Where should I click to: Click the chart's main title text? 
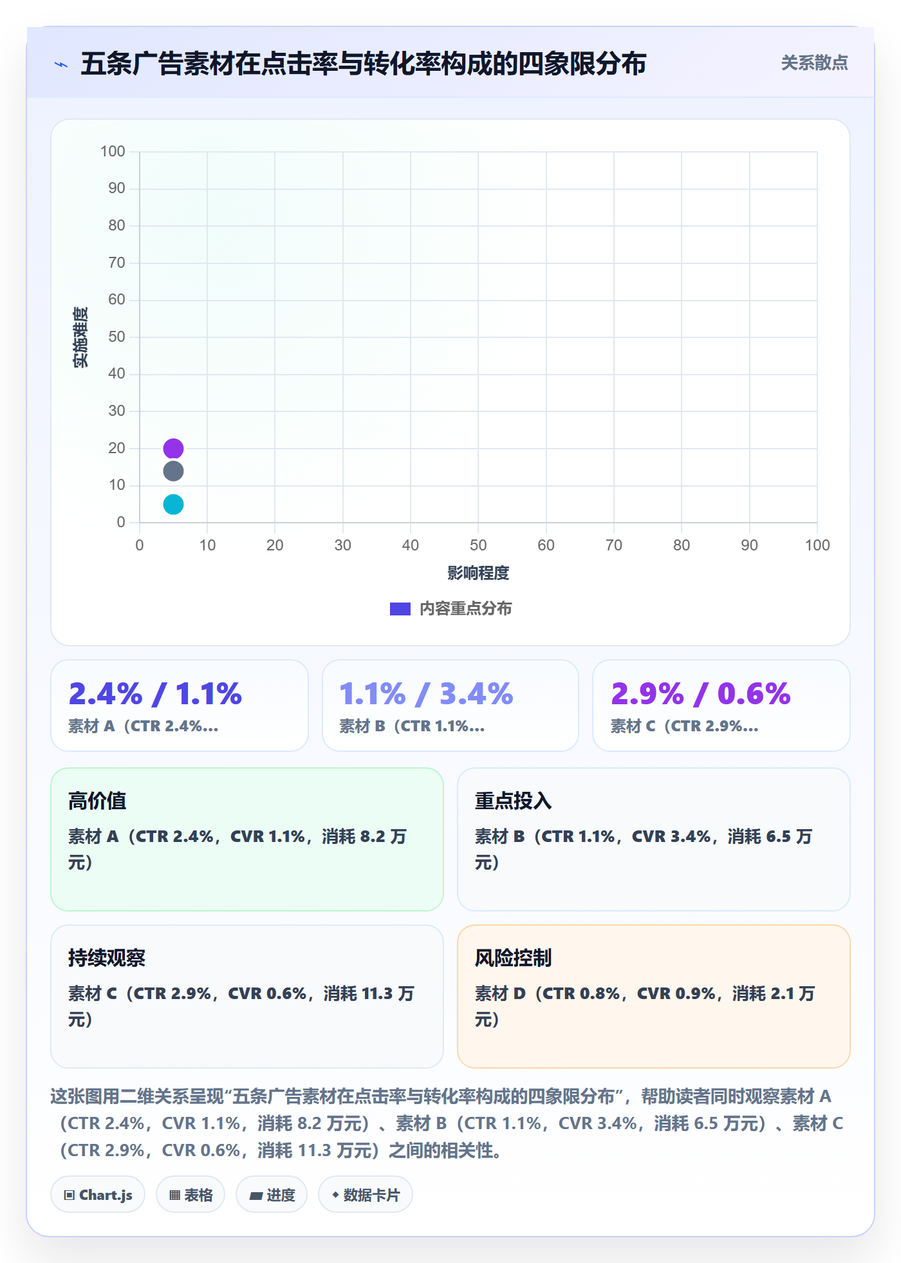[x=364, y=64]
